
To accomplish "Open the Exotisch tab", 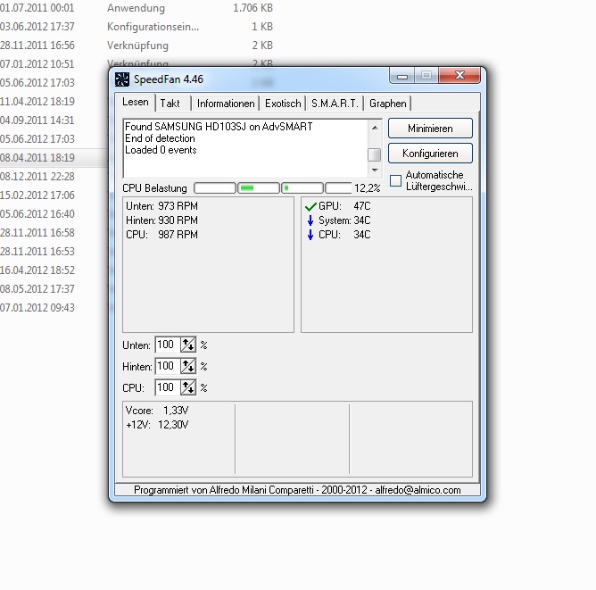I will pos(283,104).
